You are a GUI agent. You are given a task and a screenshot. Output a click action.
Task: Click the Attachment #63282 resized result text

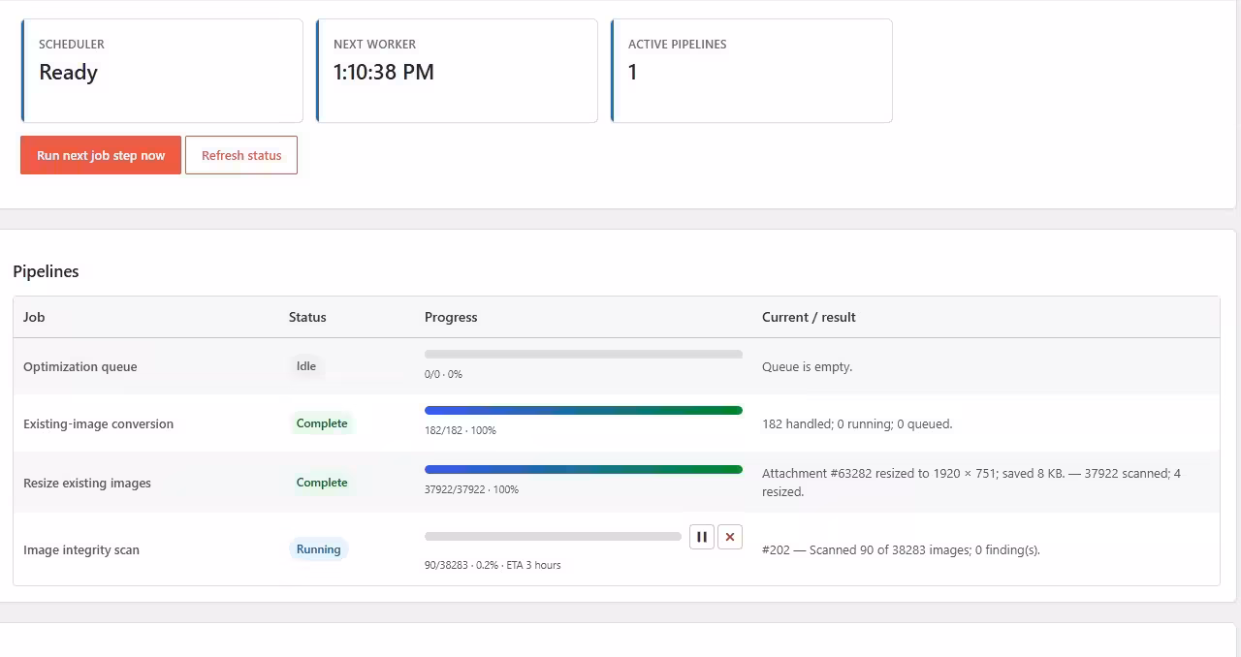tap(971, 483)
